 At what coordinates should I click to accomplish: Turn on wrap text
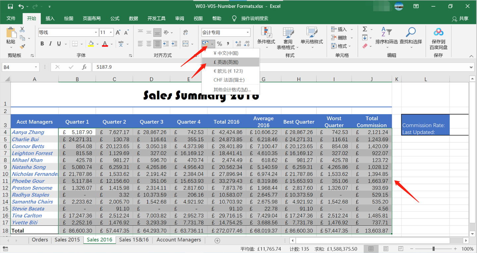pyautogui.click(x=185, y=32)
